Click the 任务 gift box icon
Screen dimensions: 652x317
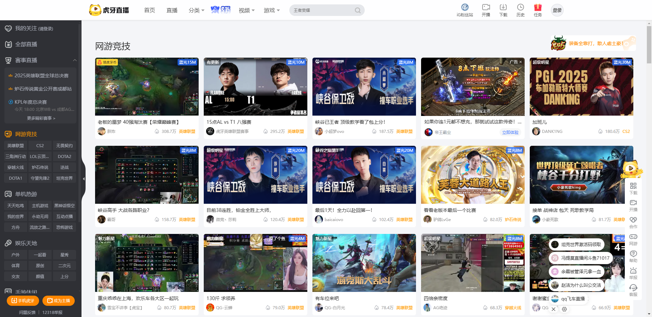[538, 7]
